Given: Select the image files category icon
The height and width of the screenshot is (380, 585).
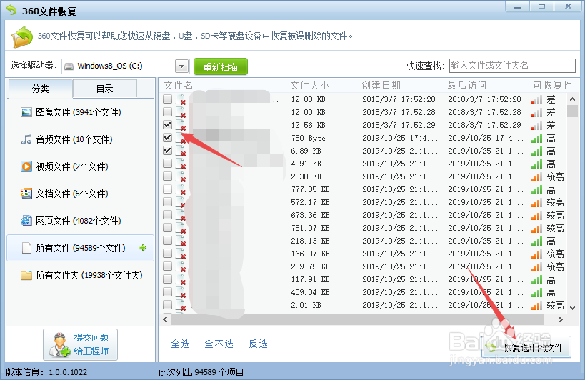Looking at the screenshot, I should [26, 112].
